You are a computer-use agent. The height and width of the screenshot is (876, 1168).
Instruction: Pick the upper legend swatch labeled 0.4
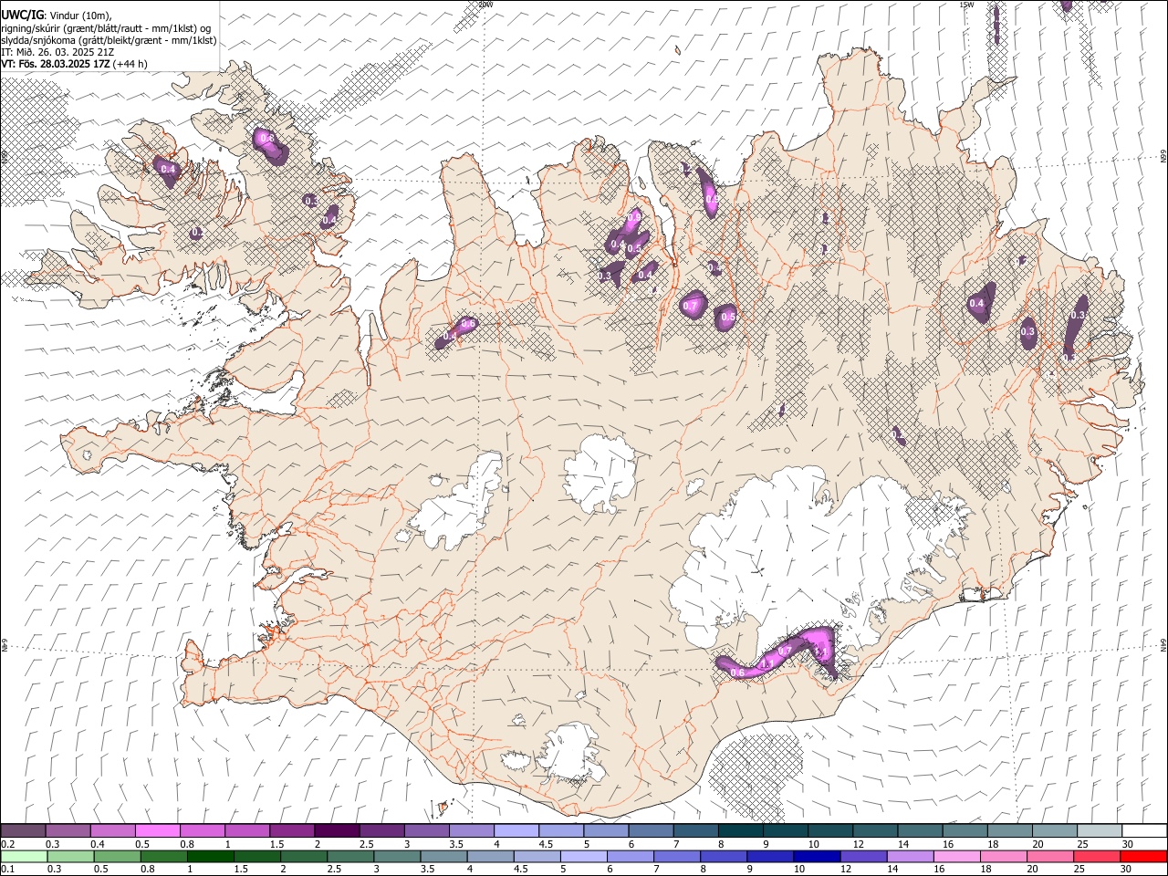coord(113,831)
